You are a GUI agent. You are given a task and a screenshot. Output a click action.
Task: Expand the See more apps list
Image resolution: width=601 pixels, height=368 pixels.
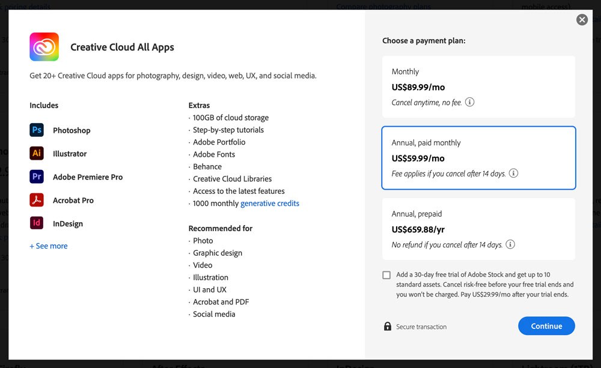(48, 246)
